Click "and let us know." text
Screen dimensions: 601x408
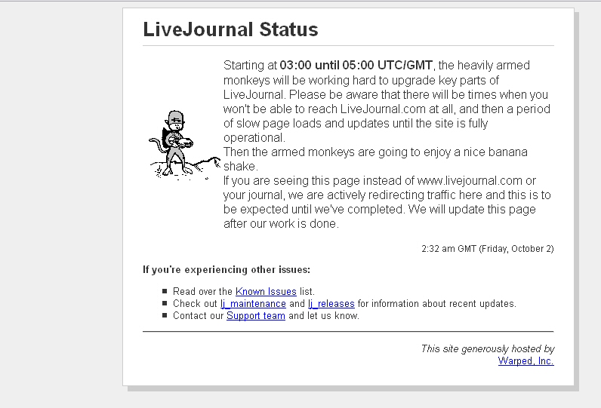click(x=324, y=316)
